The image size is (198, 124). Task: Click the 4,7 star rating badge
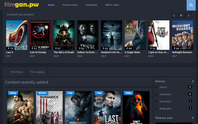58,48
